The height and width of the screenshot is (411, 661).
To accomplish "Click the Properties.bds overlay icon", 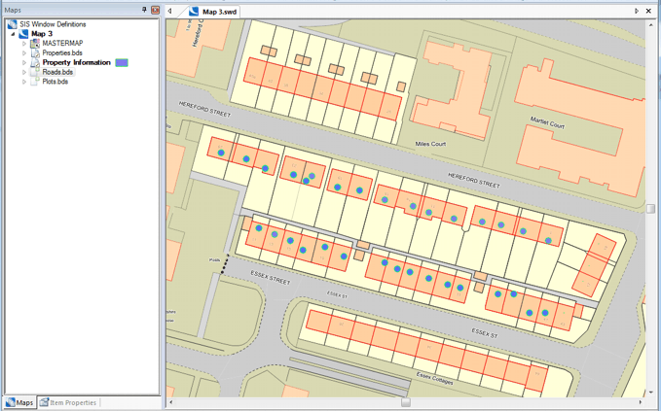I will pyautogui.click(x=35, y=53).
